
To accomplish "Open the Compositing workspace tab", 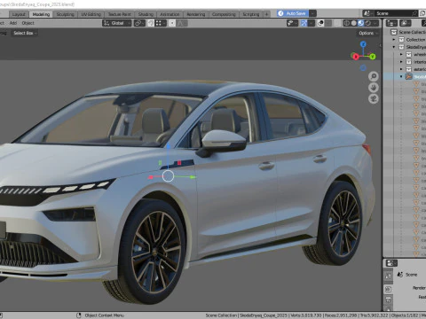I will click(224, 14).
